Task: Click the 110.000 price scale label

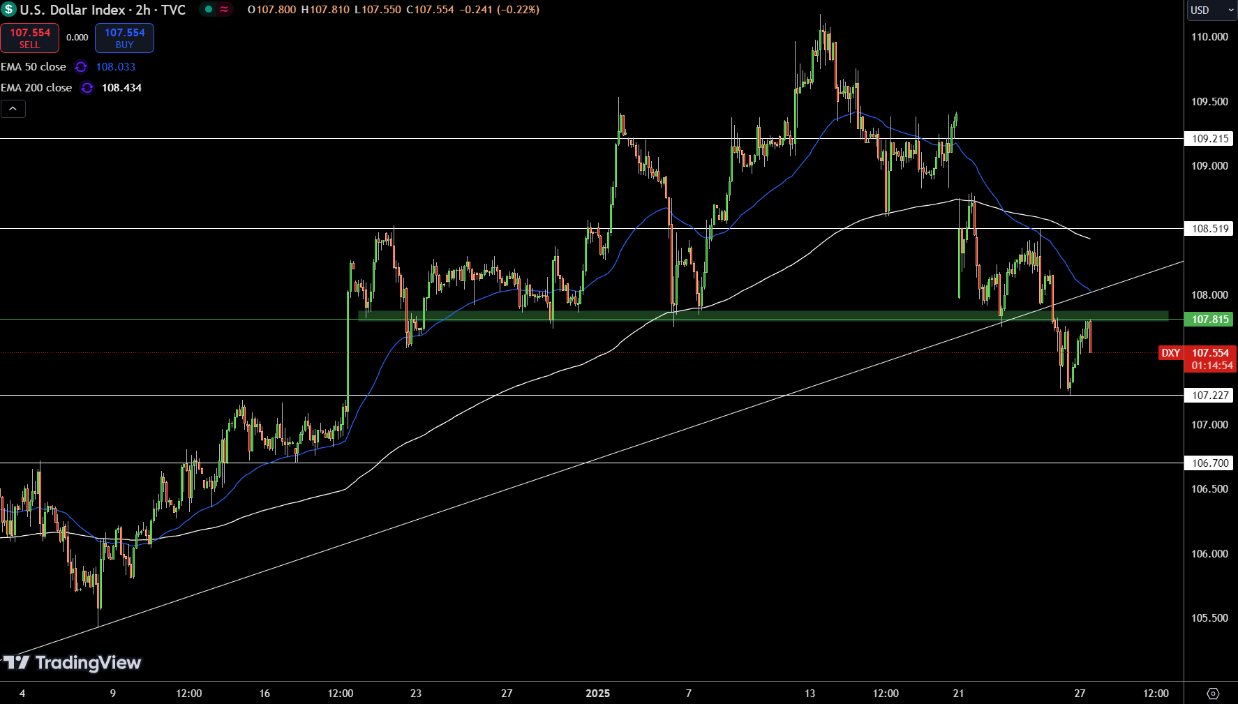Action: coord(1209,37)
